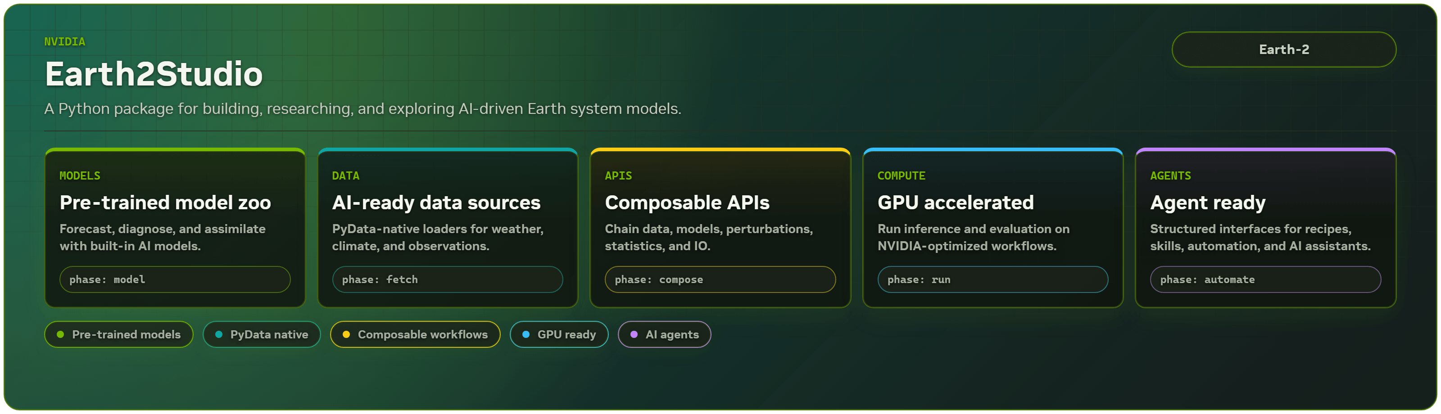Screen dimensions: 1441x414
Task: Click the COMPUTE category label
Action: (x=901, y=175)
